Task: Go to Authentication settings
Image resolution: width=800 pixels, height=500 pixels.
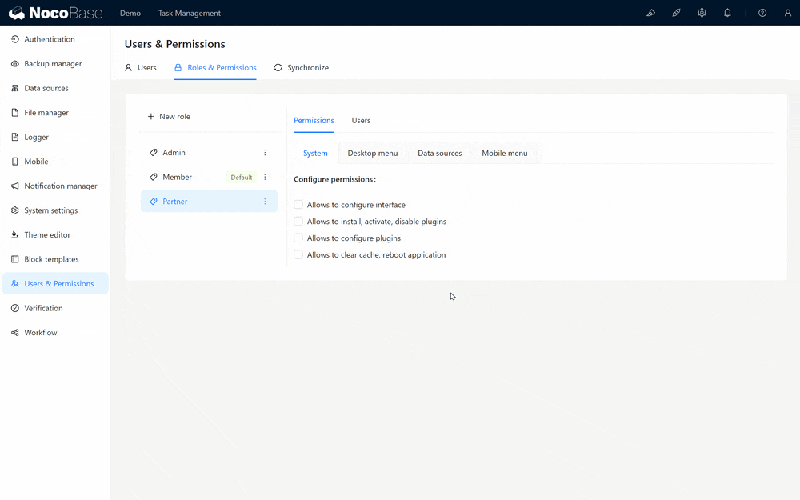Action: [x=56, y=39]
